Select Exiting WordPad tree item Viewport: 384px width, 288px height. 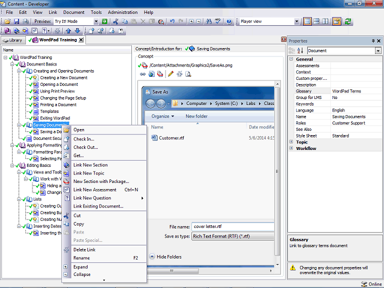[55, 118]
